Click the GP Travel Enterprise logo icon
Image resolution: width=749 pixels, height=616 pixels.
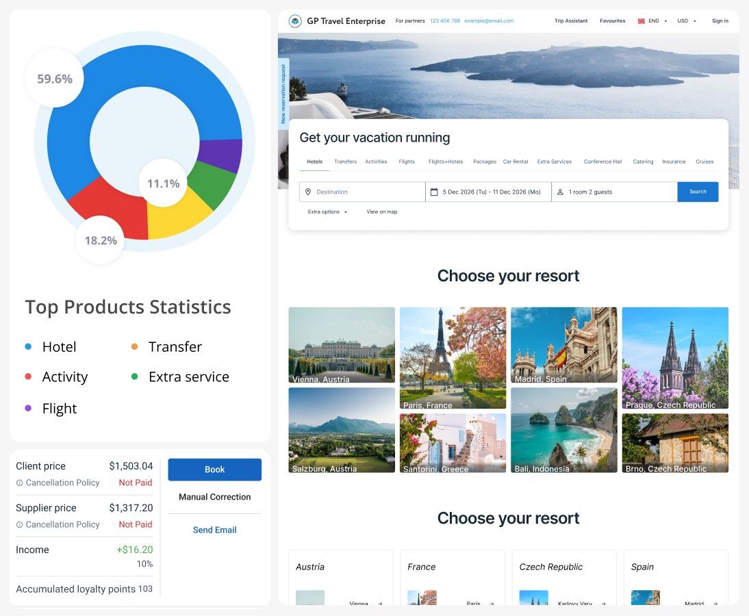[295, 21]
